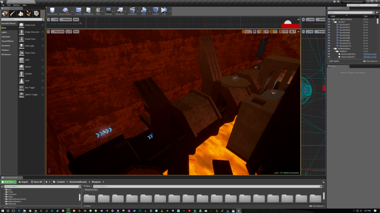Select Place mode in Modes panel
This screenshot has width=380, height=213.
click(x=5, y=14)
